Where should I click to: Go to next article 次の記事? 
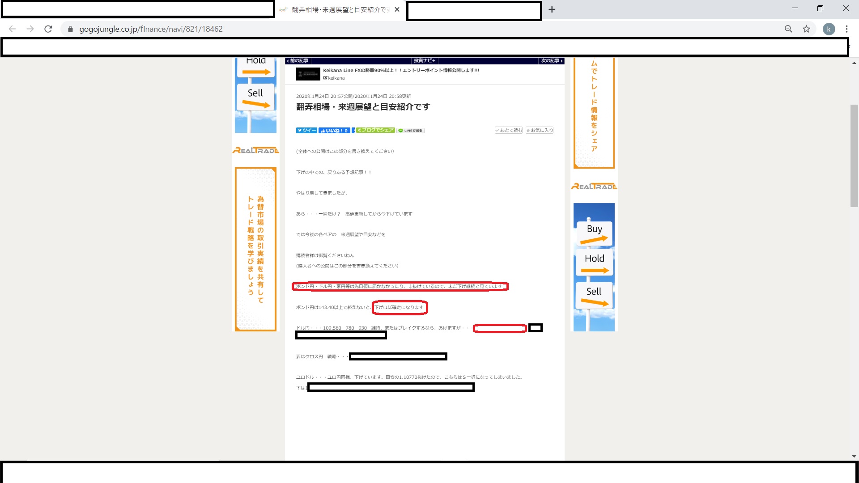click(x=551, y=61)
